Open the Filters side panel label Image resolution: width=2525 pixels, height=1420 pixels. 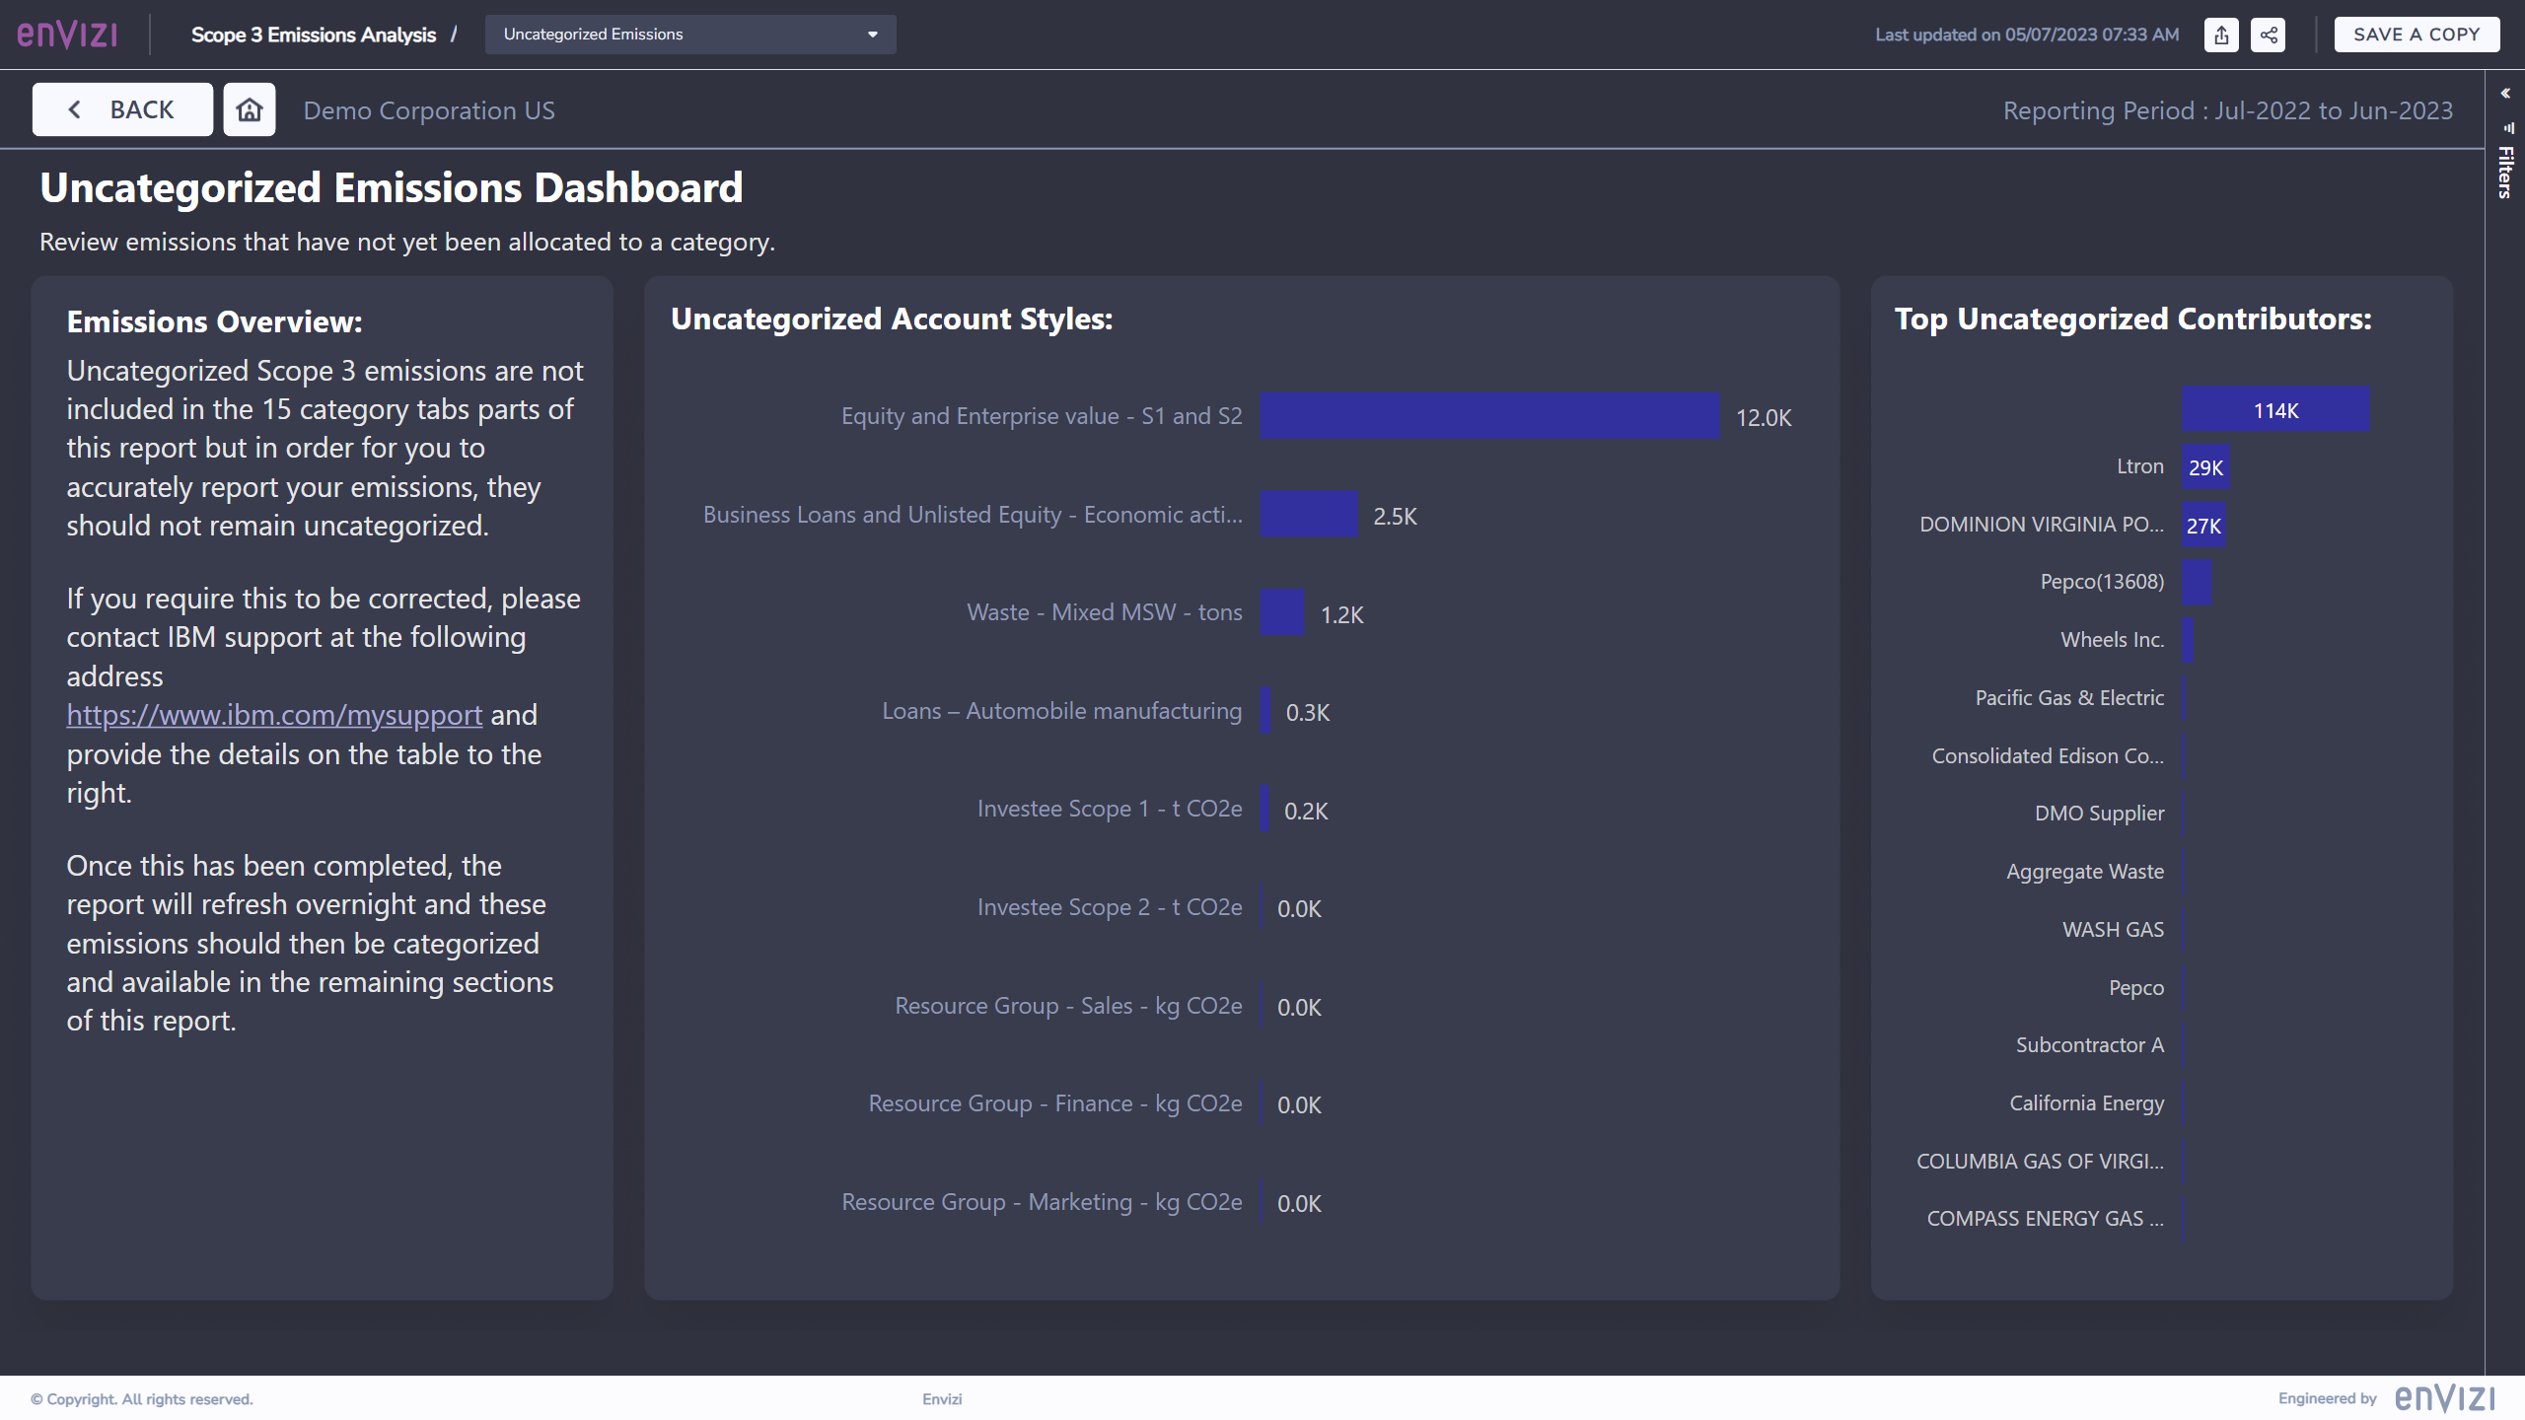[2505, 174]
